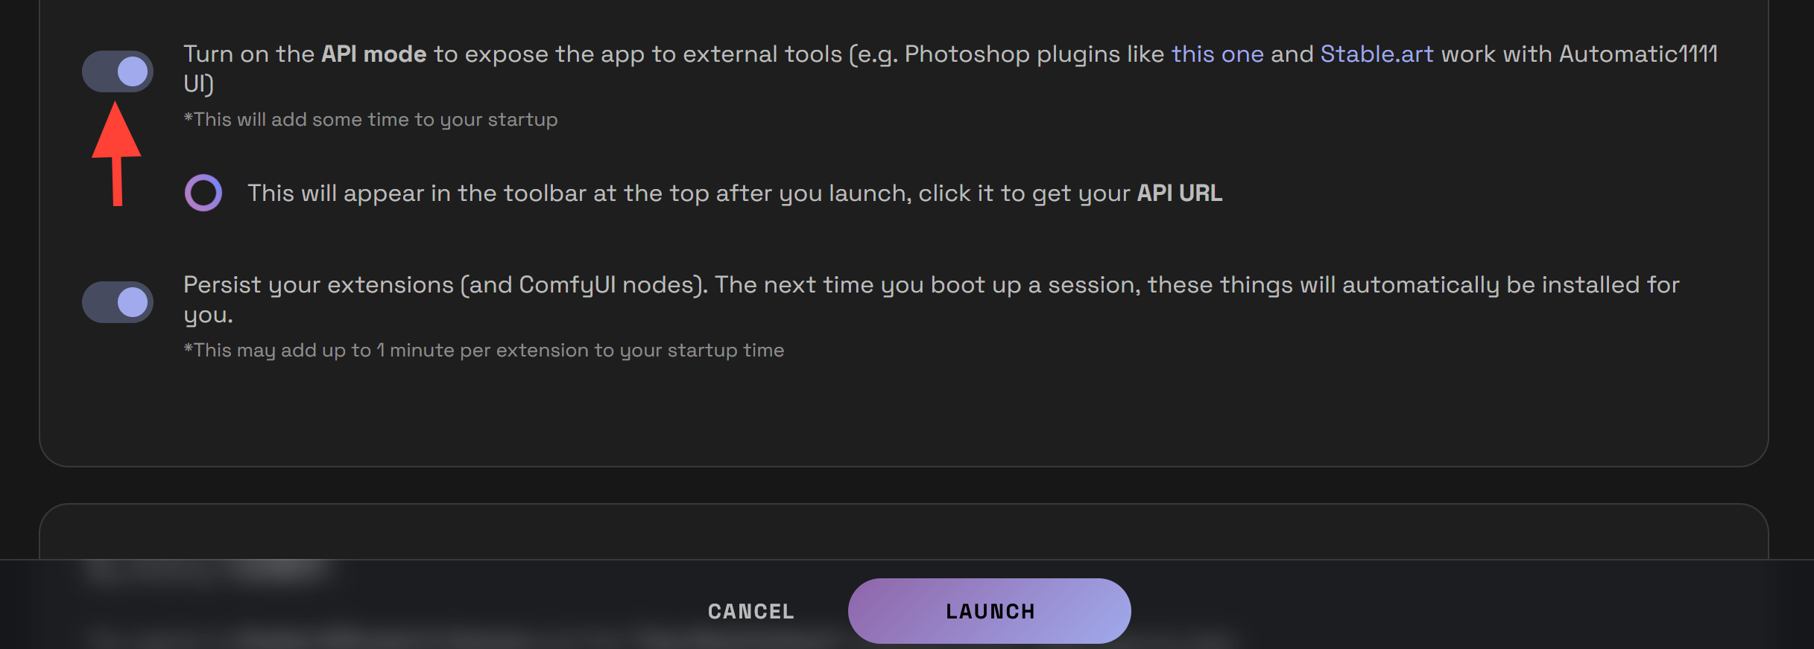Click the circle icon preceding the toolbar description
This screenshot has width=1814, height=649.
pyautogui.click(x=202, y=193)
